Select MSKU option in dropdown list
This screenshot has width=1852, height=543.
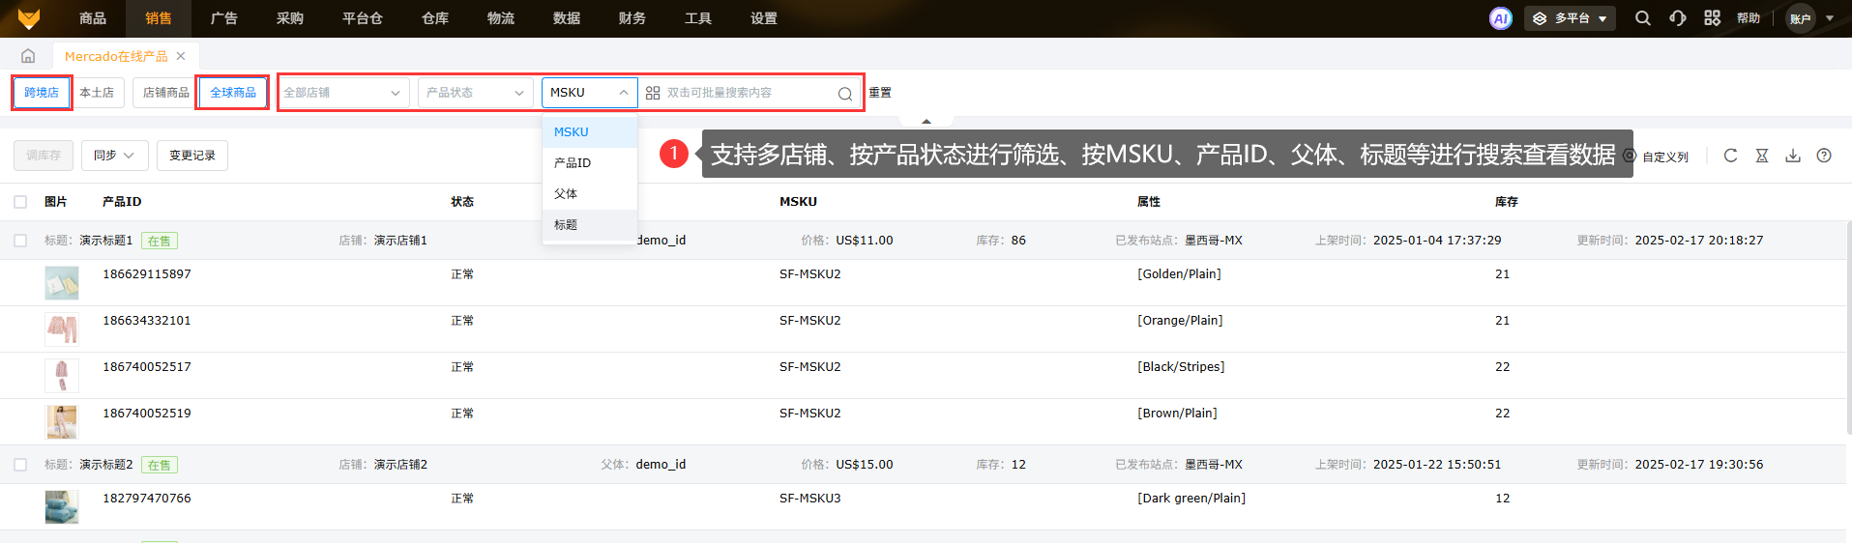click(590, 132)
